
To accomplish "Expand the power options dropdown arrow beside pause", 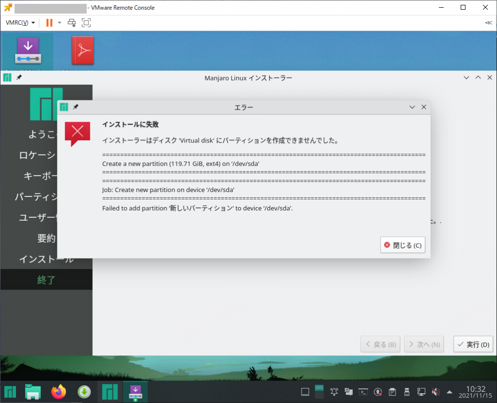I will tap(60, 23).
